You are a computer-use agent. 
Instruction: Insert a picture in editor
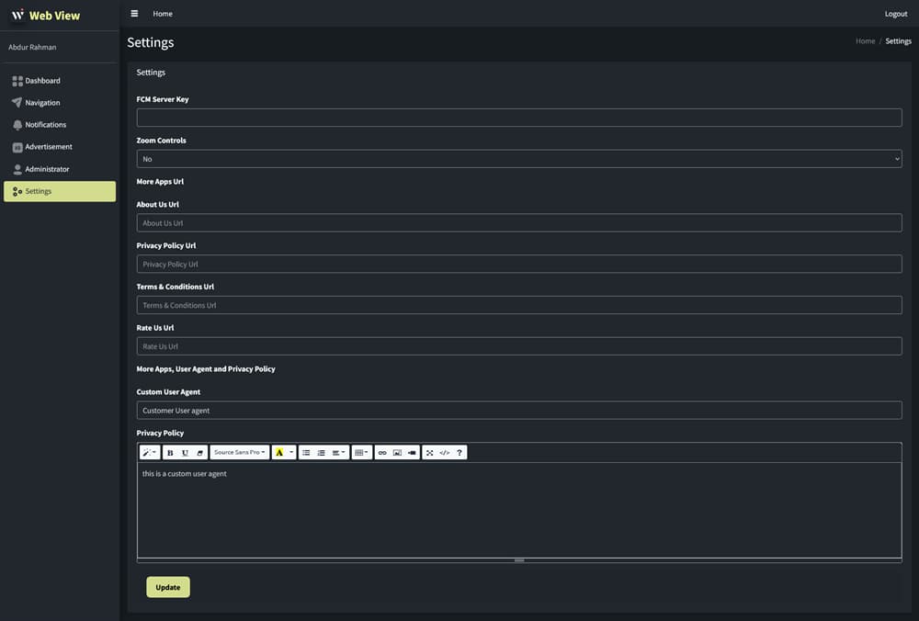397,452
